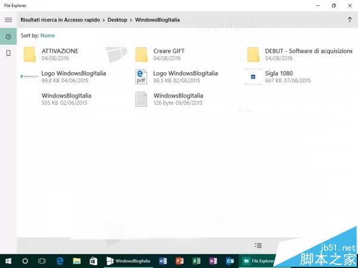Image resolution: width=358 pixels, height=268 pixels.
Task: Open the Sigla 1080 thumbnail
Action: pyautogui.click(x=253, y=77)
